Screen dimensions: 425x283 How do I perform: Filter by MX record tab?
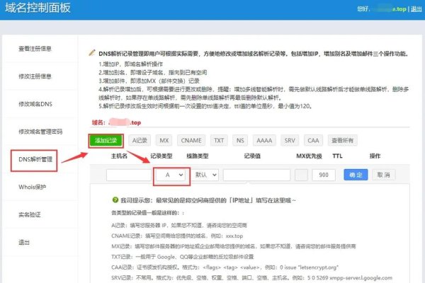pos(164,140)
